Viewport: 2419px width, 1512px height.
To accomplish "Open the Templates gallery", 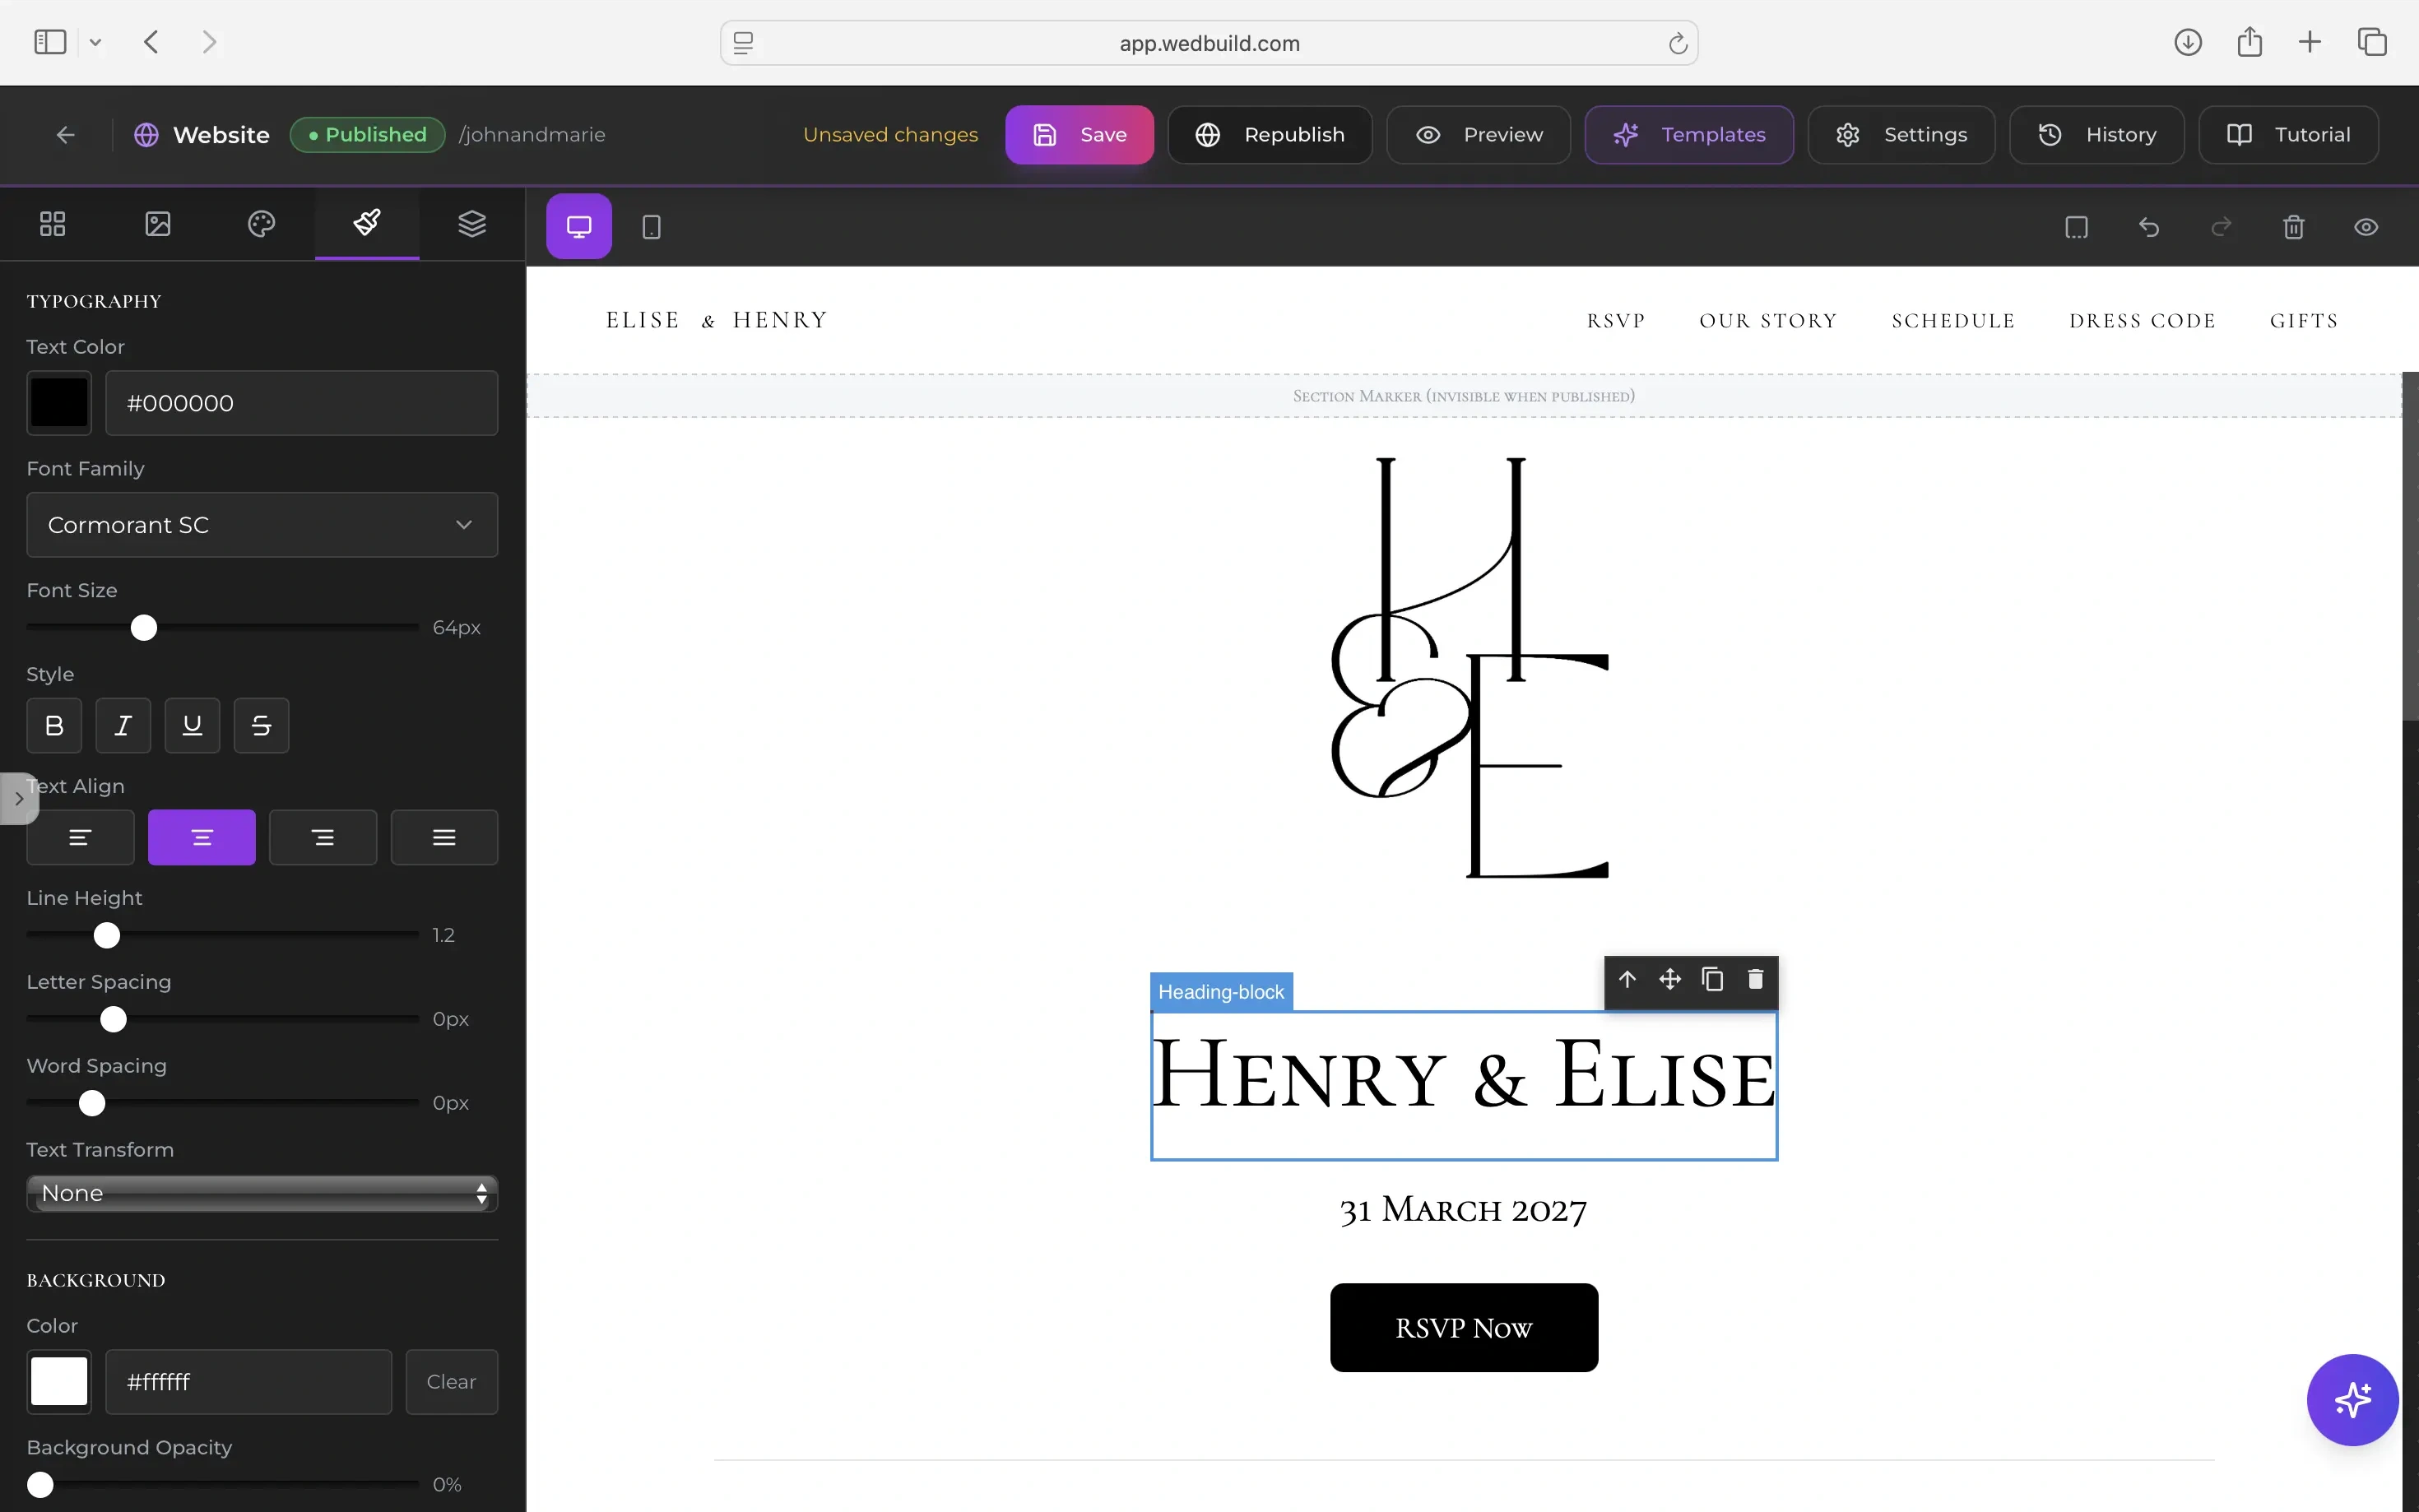I will (x=1689, y=135).
